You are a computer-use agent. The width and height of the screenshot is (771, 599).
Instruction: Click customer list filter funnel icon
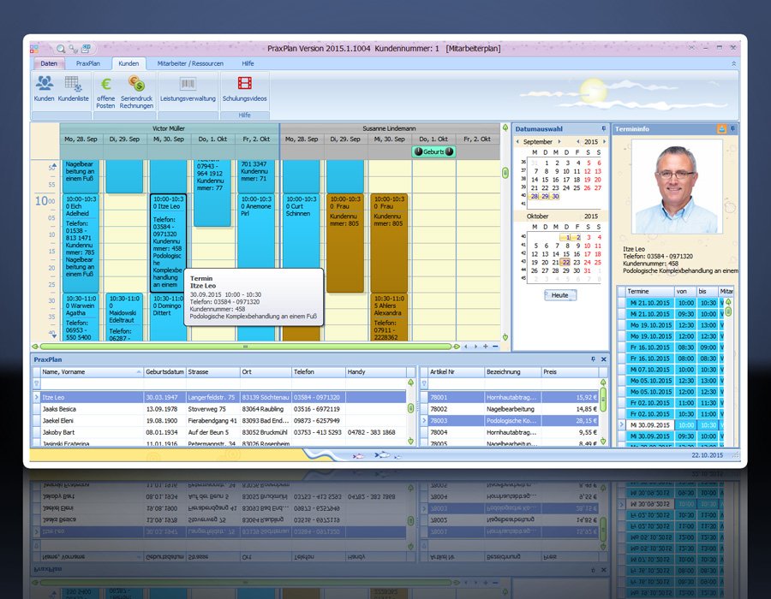[36, 383]
